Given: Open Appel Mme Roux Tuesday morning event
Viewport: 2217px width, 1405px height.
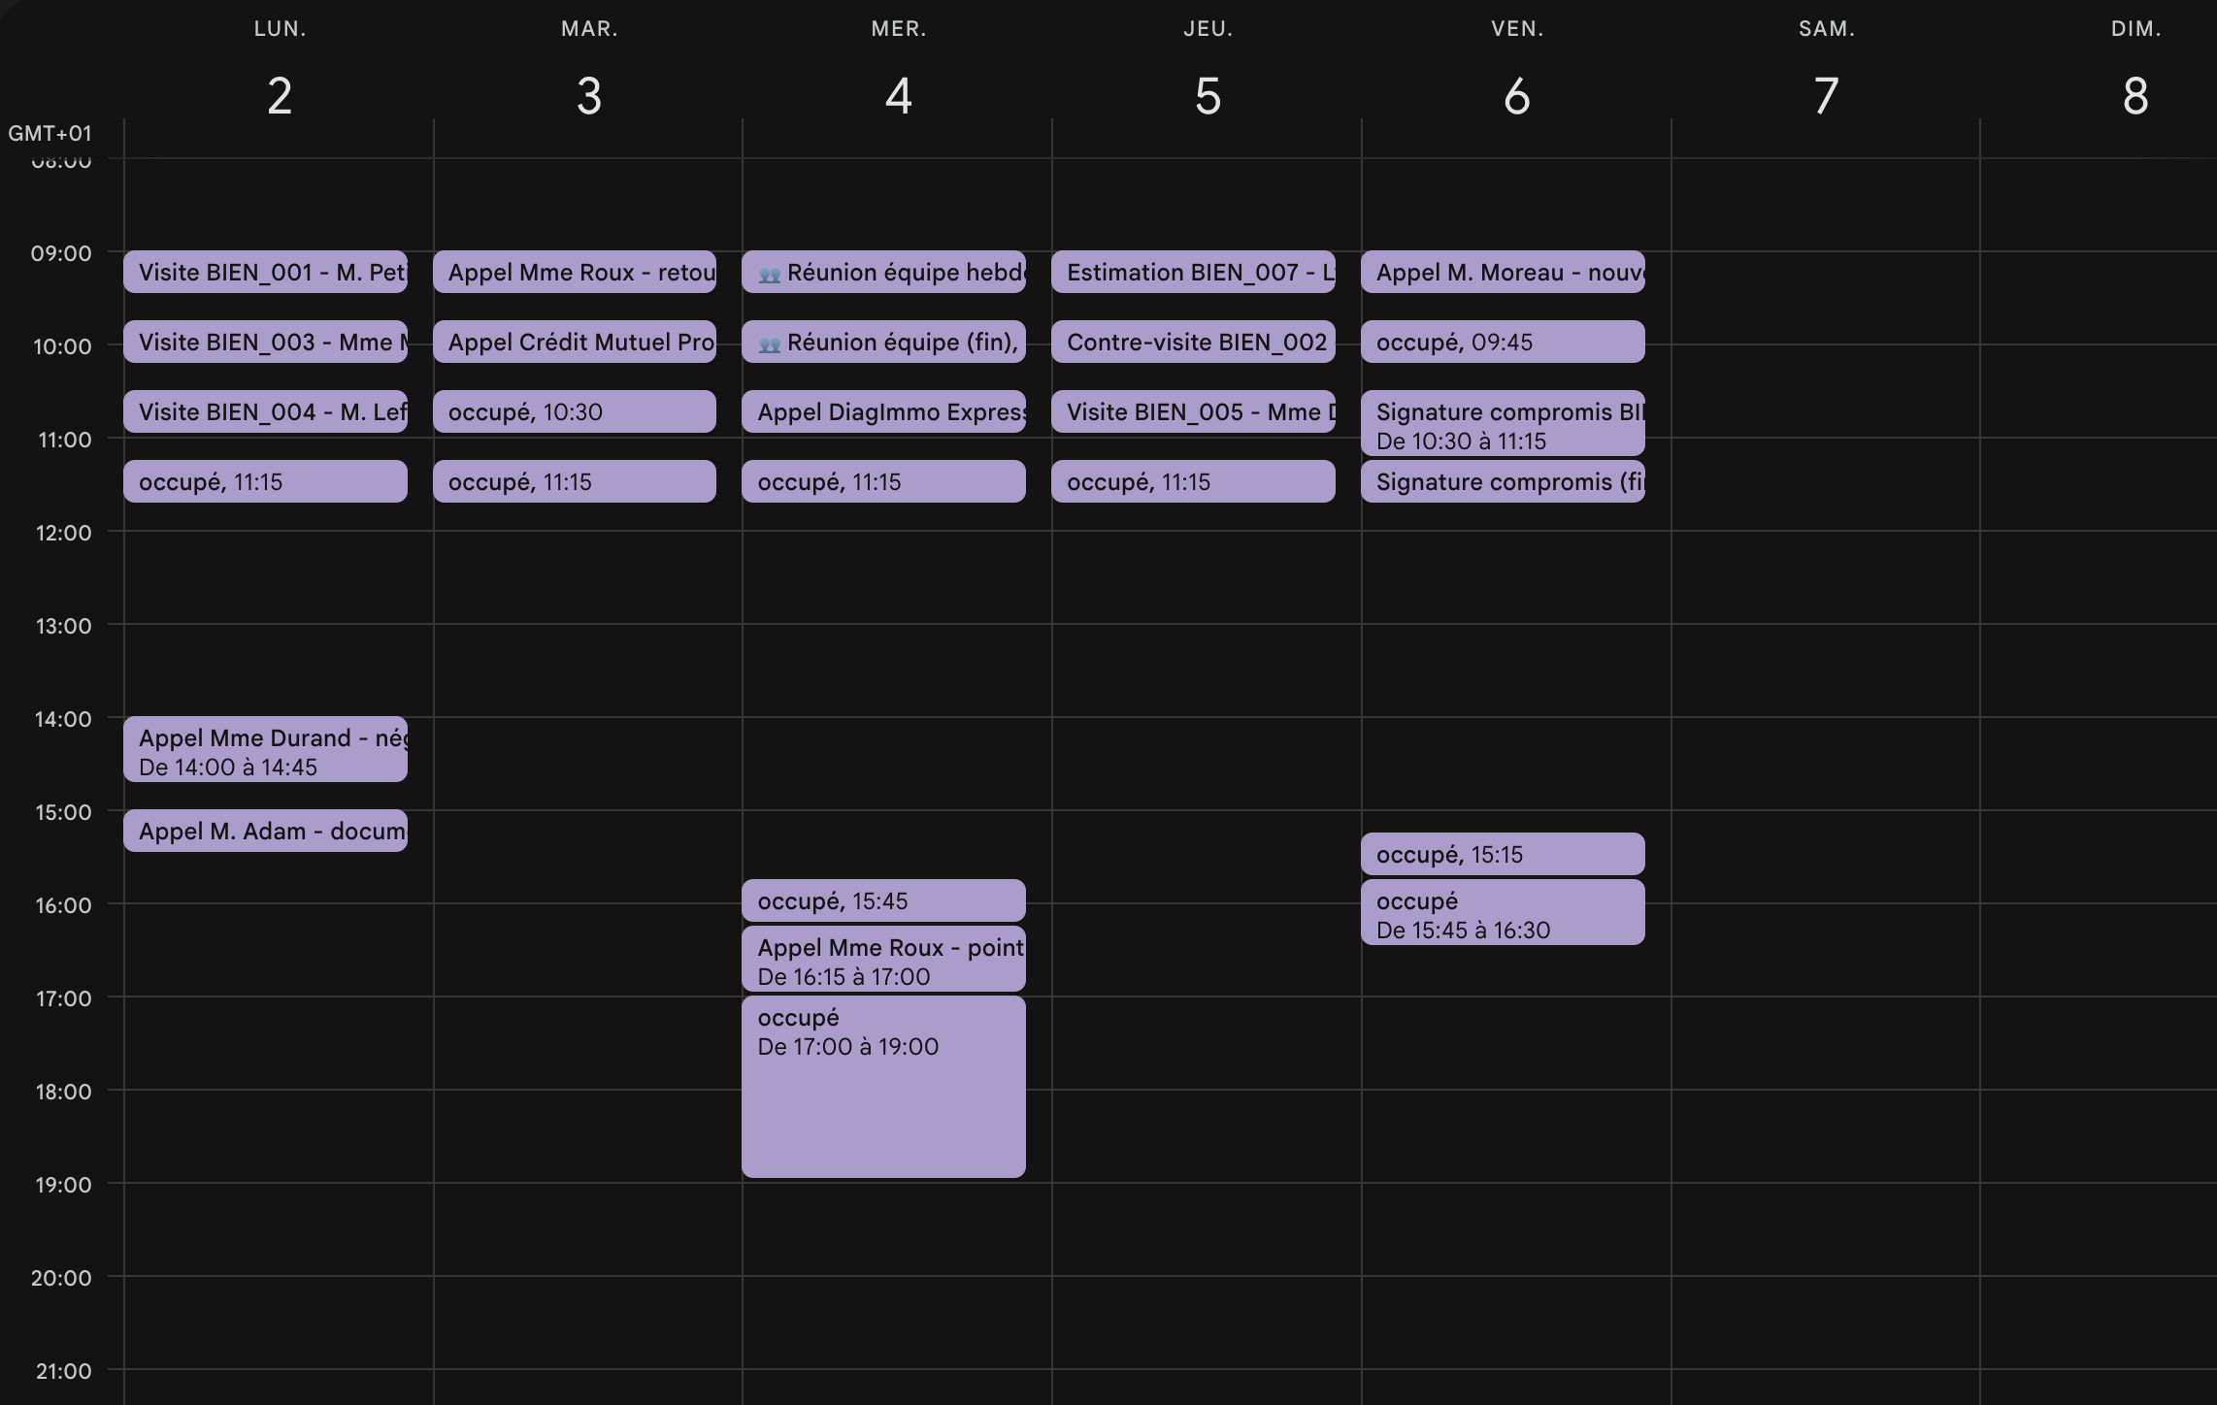Looking at the screenshot, I should pyautogui.click(x=574, y=272).
